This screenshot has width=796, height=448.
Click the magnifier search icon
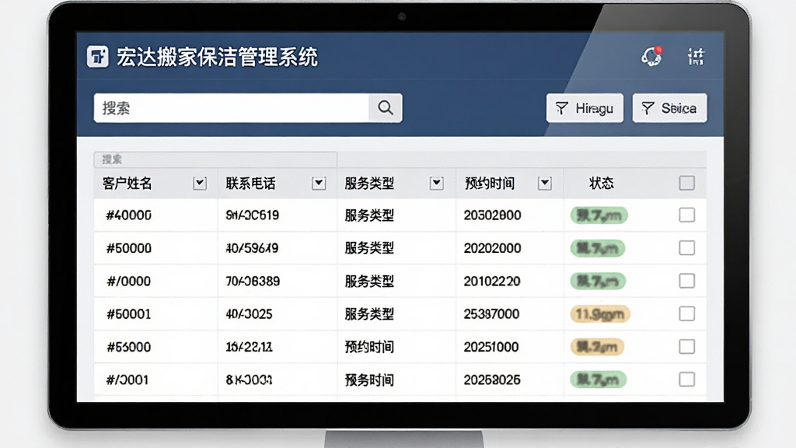click(x=386, y=107)
